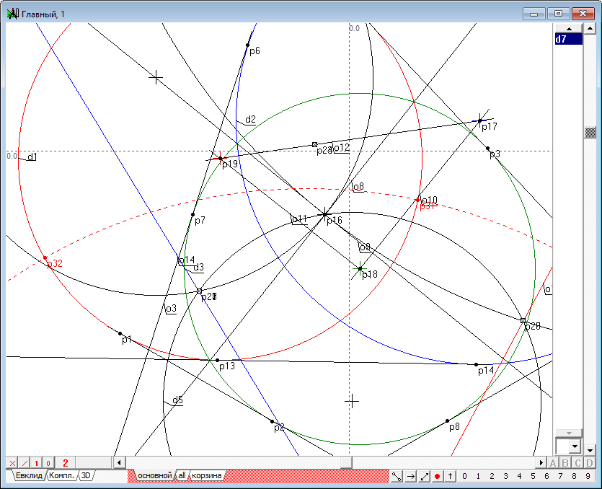Click point p2 on the green circle
Image resolution: width=602 pixels, height=489 pixels.
click(272, 421)
